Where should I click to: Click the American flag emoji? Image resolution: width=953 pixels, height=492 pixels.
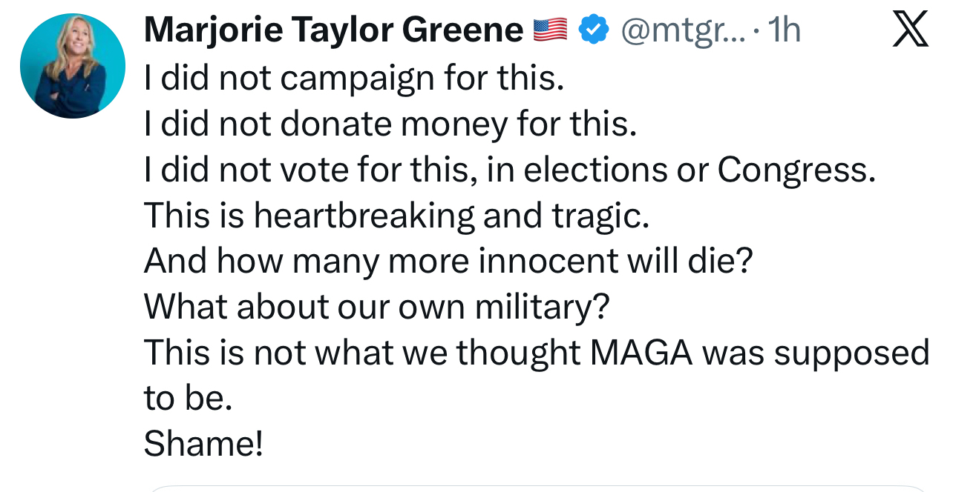coord(551,30)
